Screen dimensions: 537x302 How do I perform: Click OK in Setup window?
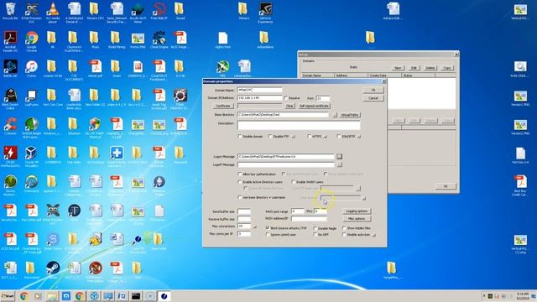pos(446,186)
